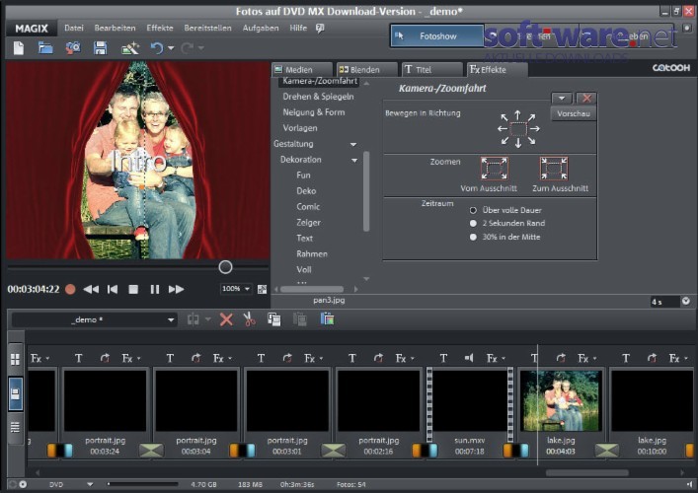The image size is (698, 493).
Task: Select rightward movement direction arrow
Action: click(x=535, y=129)
